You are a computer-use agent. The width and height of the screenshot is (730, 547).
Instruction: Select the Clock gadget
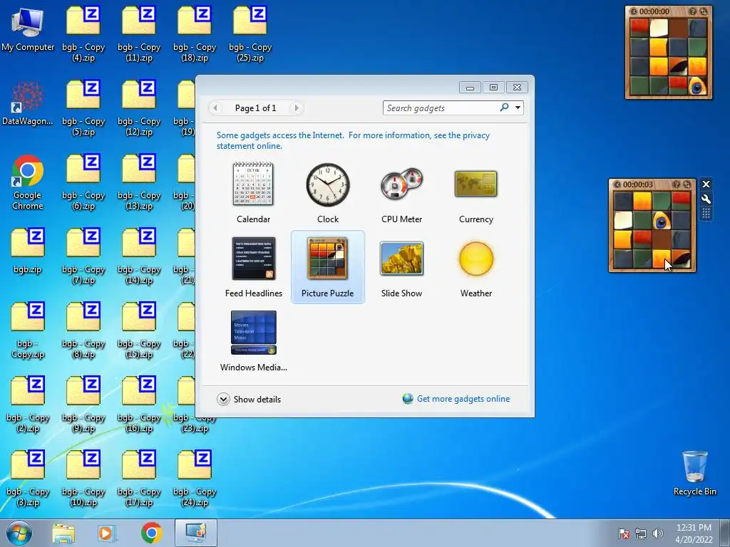pos(327,193)
